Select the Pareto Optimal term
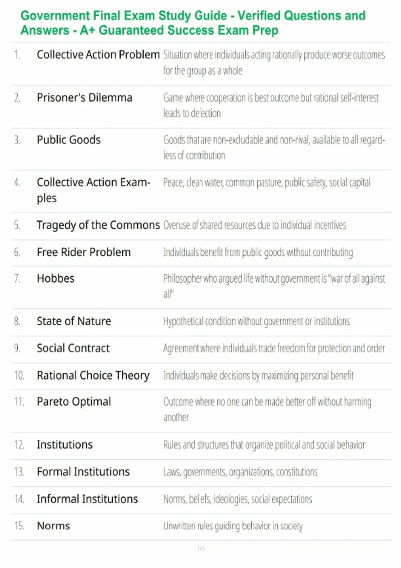The image size is (401, 568). tap(74, 402)
